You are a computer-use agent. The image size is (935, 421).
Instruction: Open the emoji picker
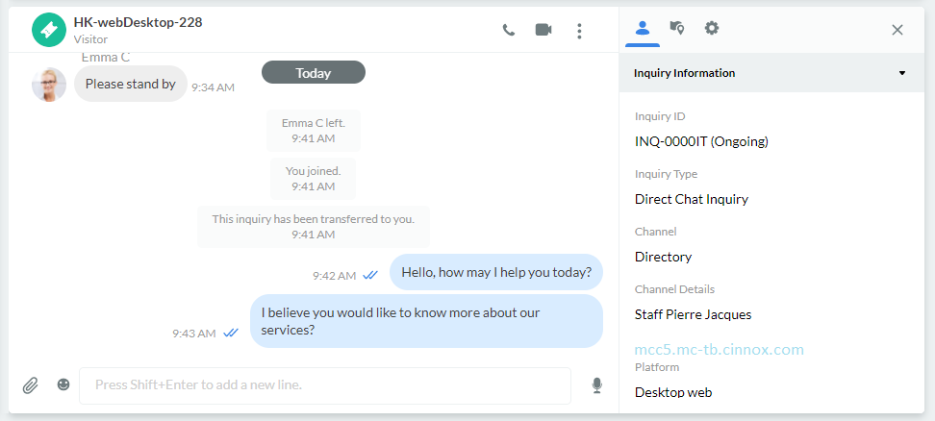tap(63, 384)
